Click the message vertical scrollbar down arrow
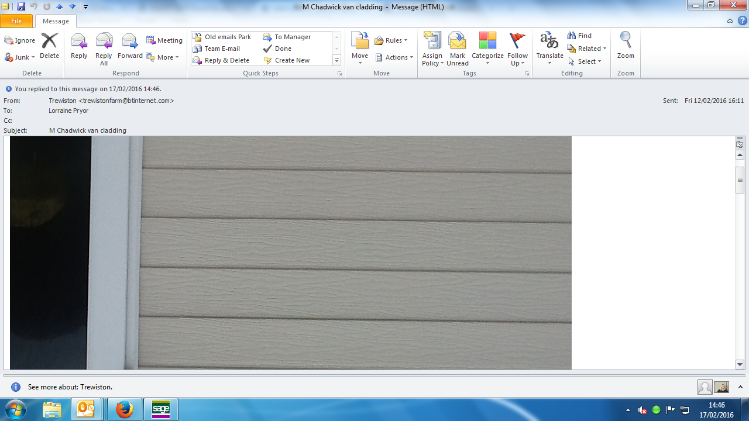The width and height of the screenshot is (749, 421). coord(740,364)
